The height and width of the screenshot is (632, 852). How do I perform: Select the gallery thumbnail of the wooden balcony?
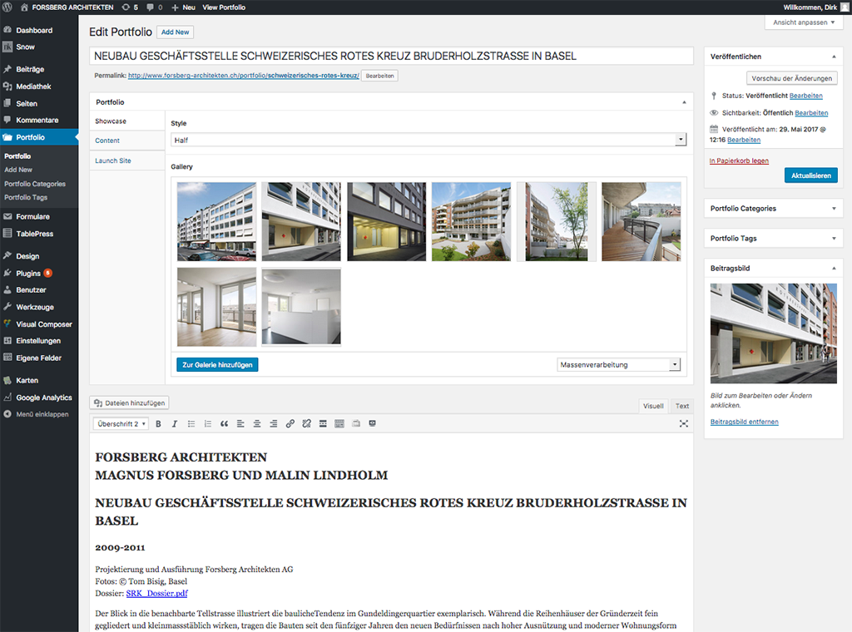pyautogui.click(x=641, y=221)
